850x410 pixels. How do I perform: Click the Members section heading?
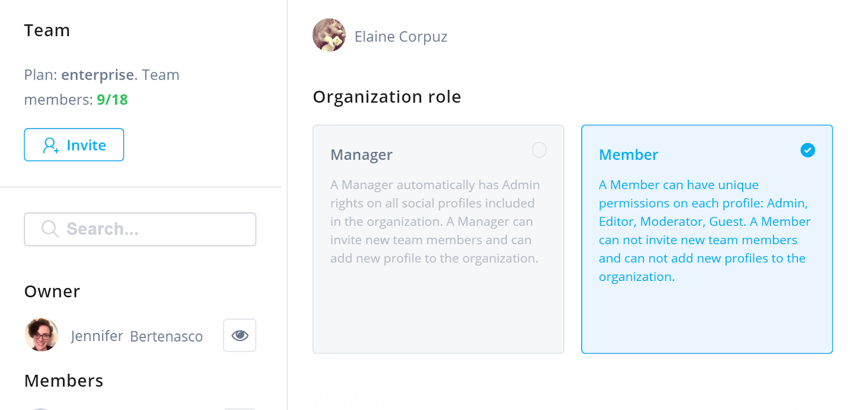click(64, 381)
